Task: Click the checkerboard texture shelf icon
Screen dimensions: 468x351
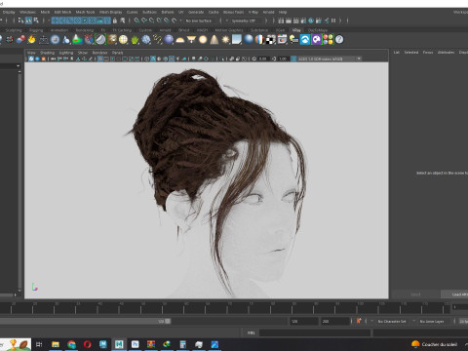Action: click(x=271, y=40)
